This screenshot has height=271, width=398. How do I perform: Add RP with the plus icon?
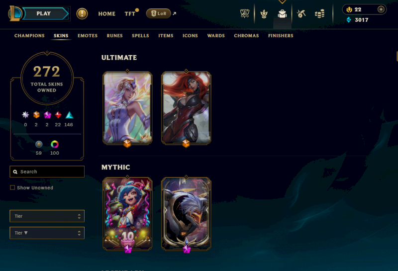(381, 9)
